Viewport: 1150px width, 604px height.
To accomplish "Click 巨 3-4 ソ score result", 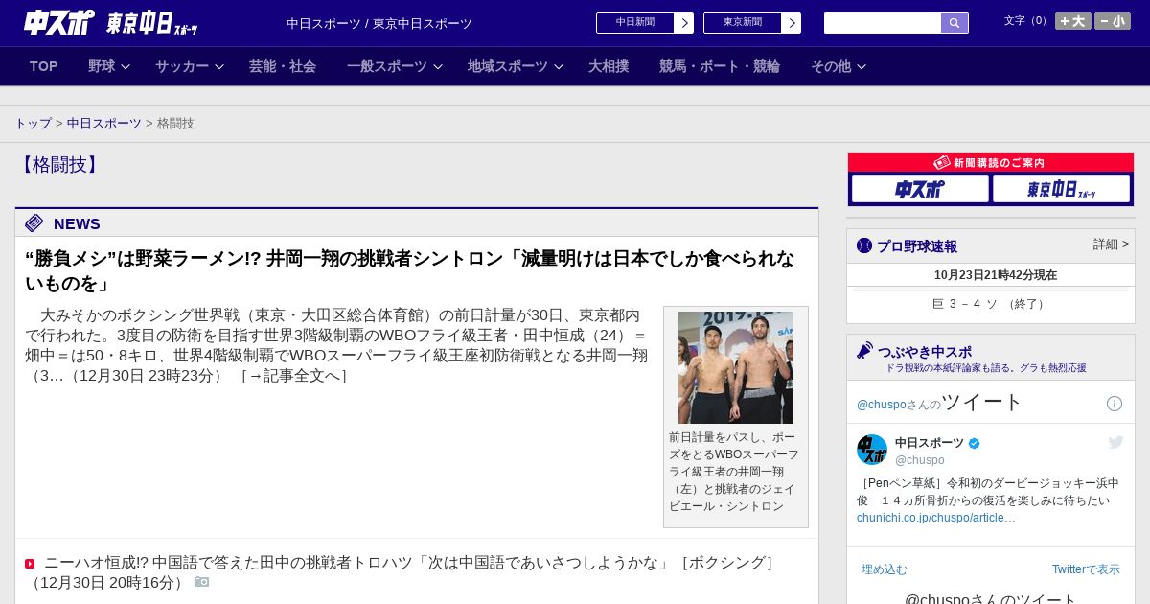I will 990,304.
